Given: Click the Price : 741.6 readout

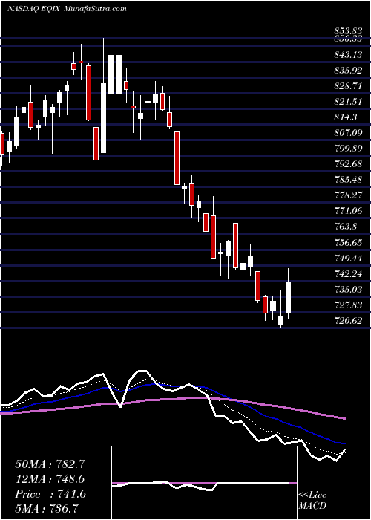Looking at the screenshot, I should coord(50,494).
